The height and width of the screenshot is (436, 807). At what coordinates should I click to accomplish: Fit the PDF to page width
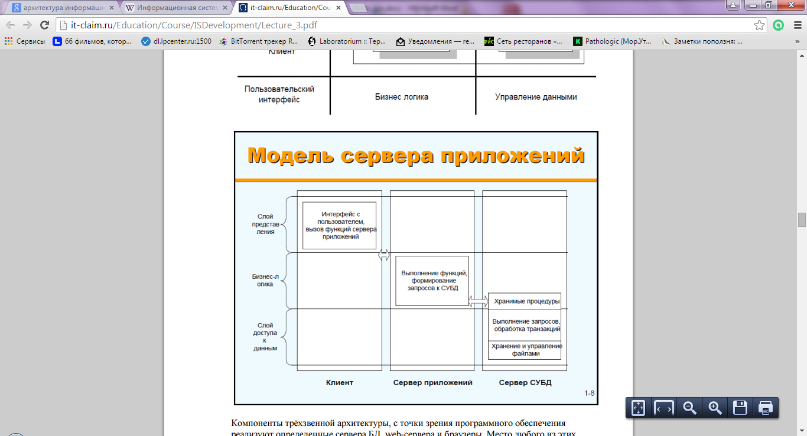[663, 408]
